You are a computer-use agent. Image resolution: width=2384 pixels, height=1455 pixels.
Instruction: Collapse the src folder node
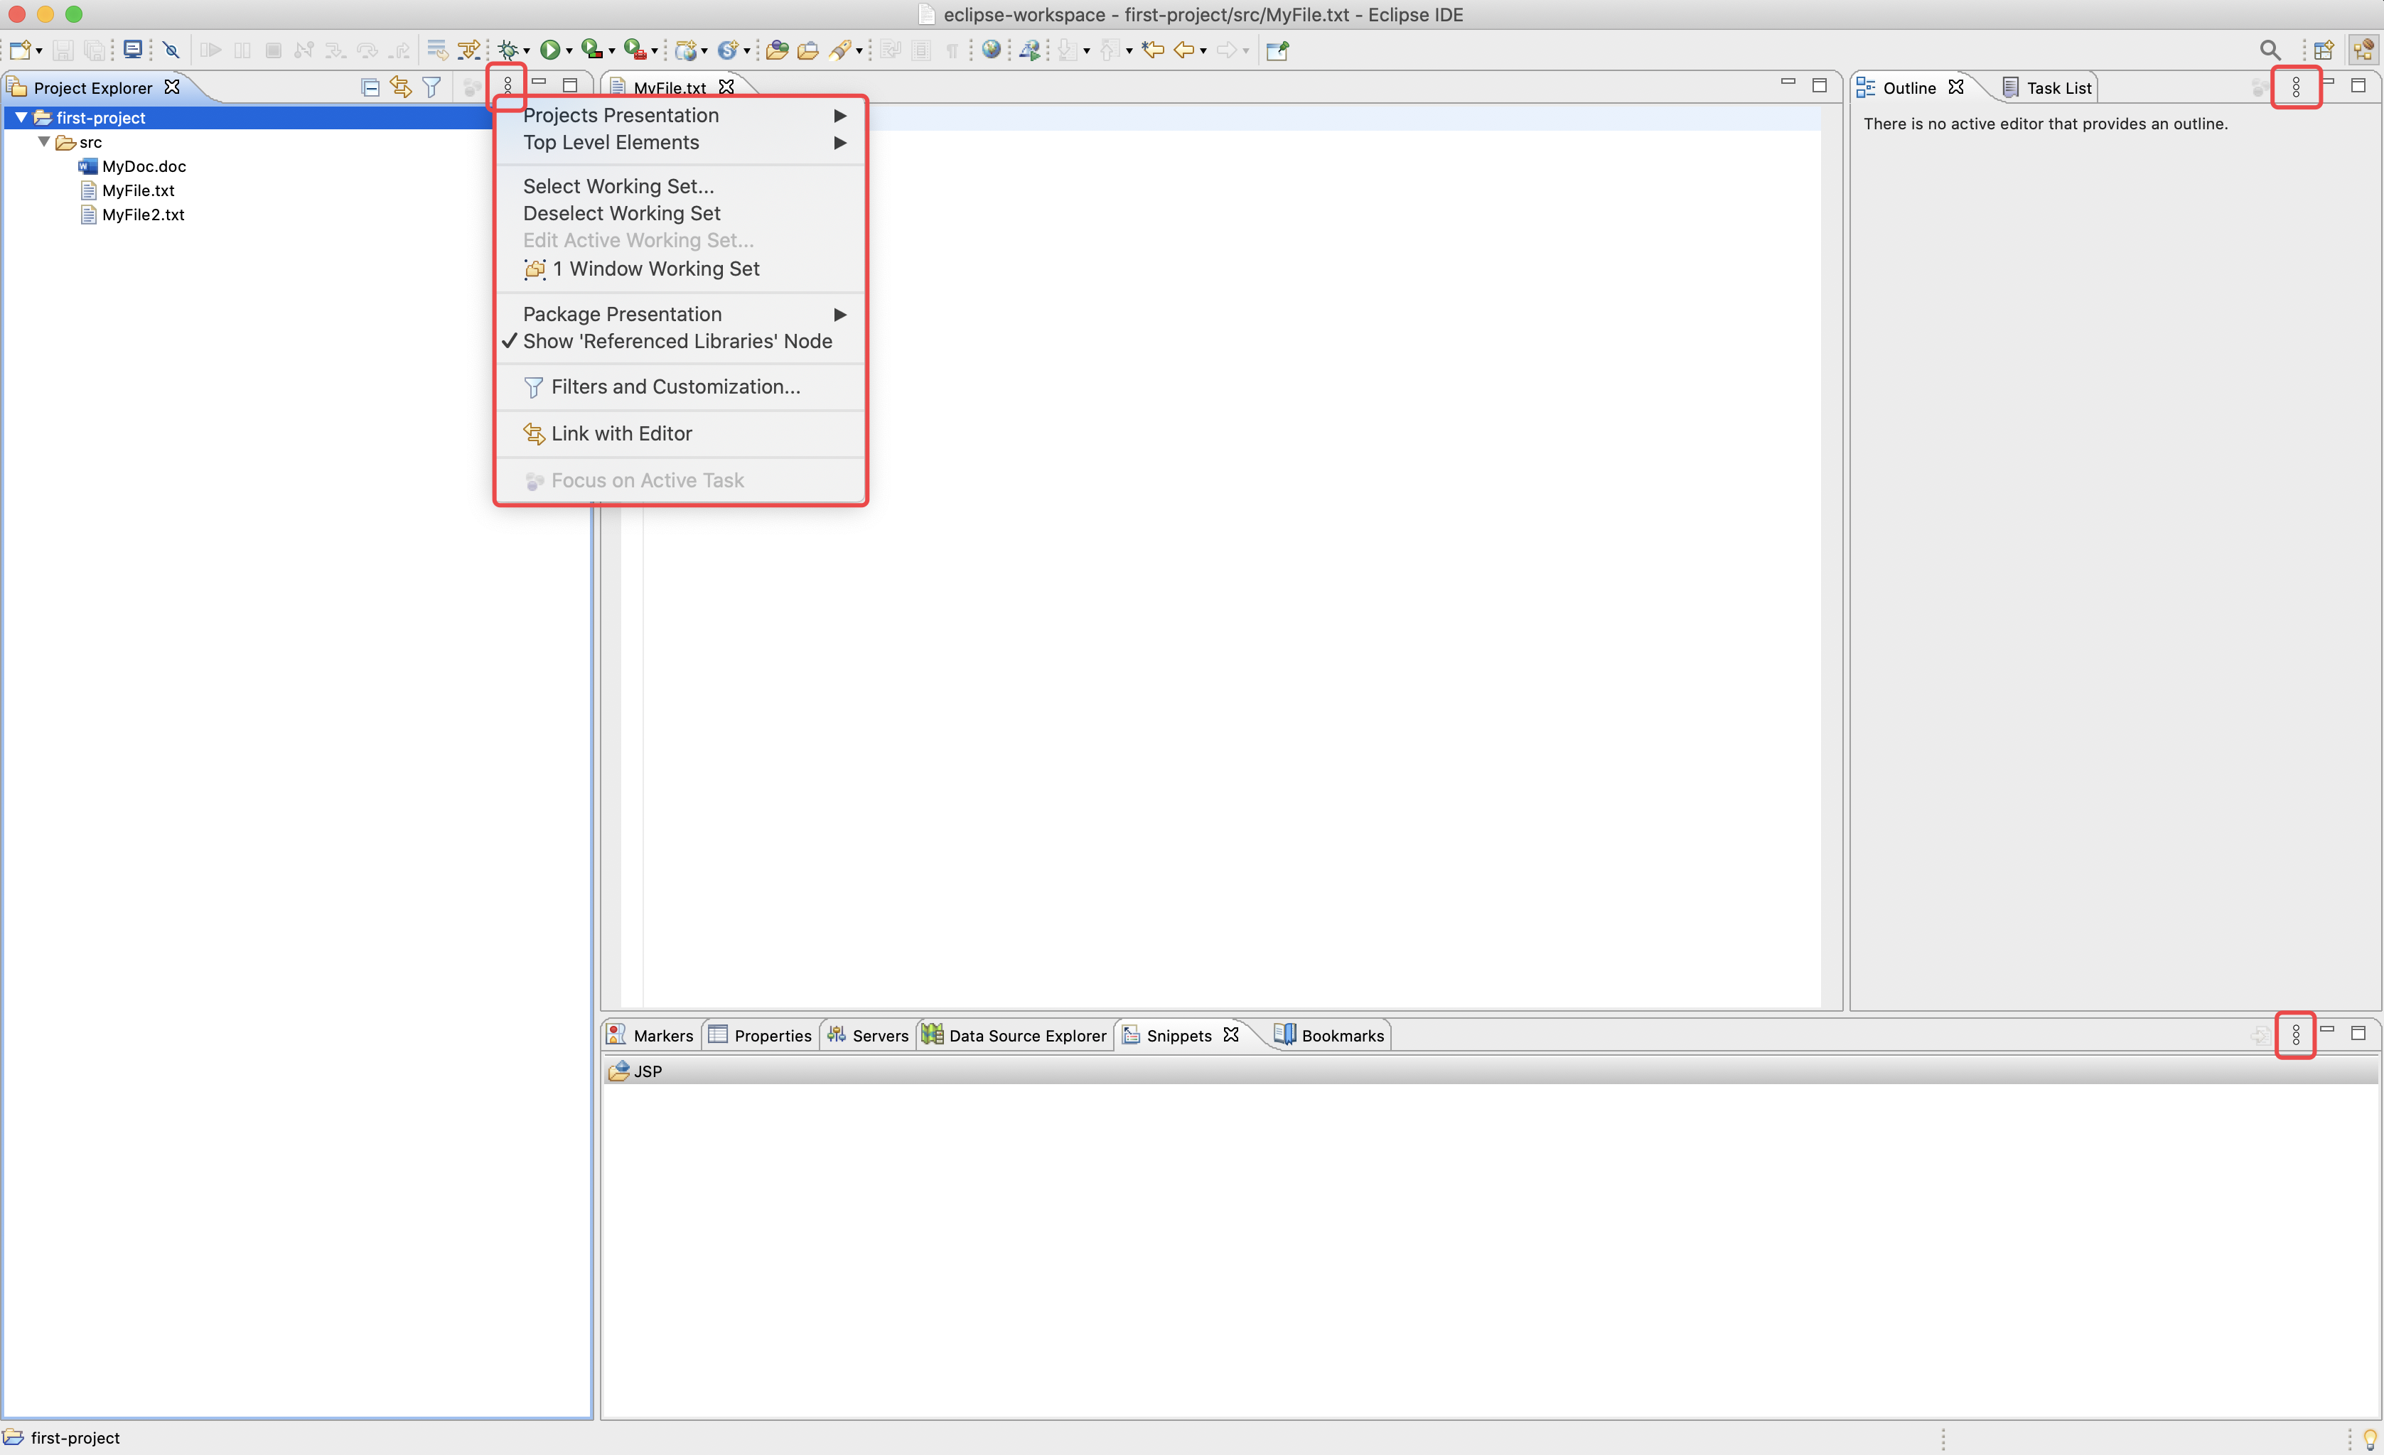[43, 141]
